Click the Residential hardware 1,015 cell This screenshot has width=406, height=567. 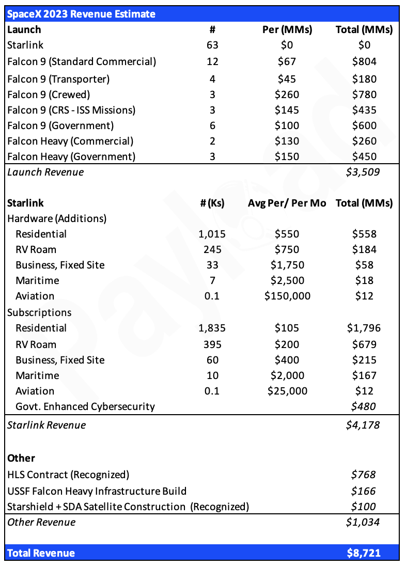[x=212, y=234]
